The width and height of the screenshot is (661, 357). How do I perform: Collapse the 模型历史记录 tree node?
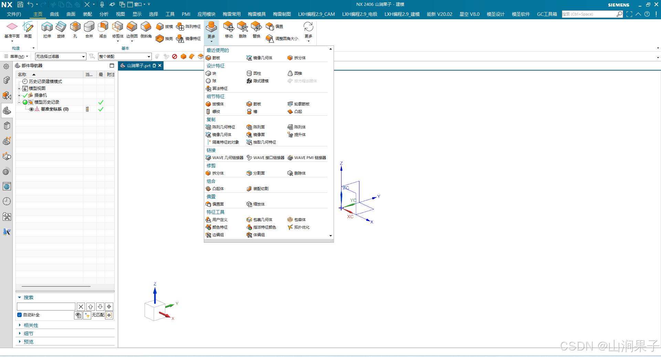(19, 102)
